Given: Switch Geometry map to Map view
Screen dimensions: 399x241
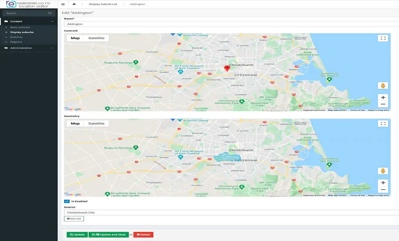Looking at the screenshot, I should [x=75, y=124].
